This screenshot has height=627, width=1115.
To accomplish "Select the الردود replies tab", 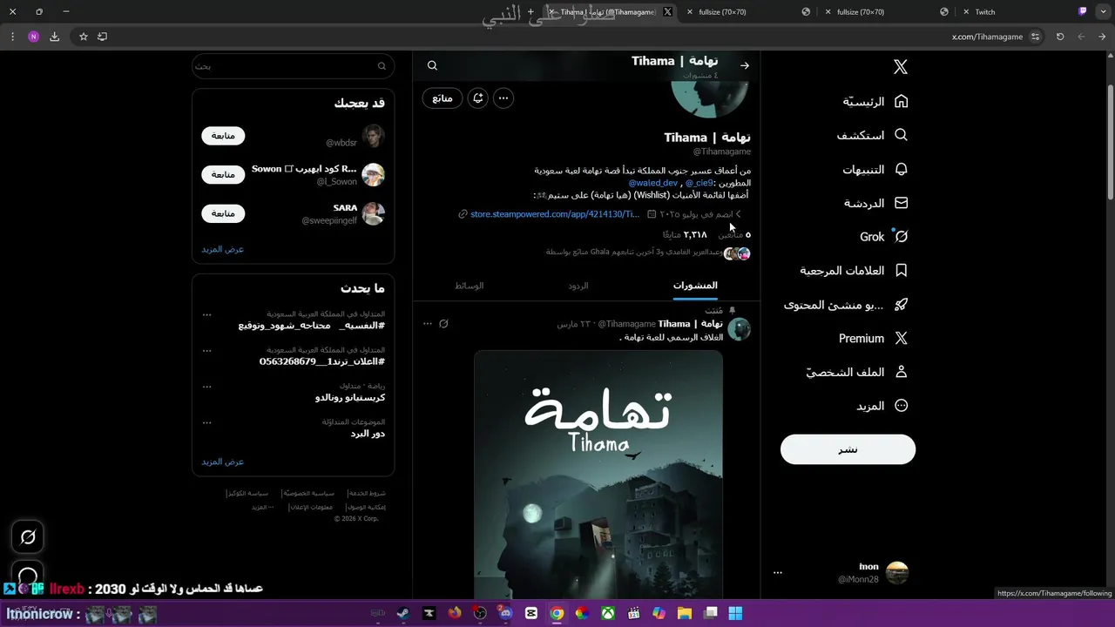I will [578, 286].
